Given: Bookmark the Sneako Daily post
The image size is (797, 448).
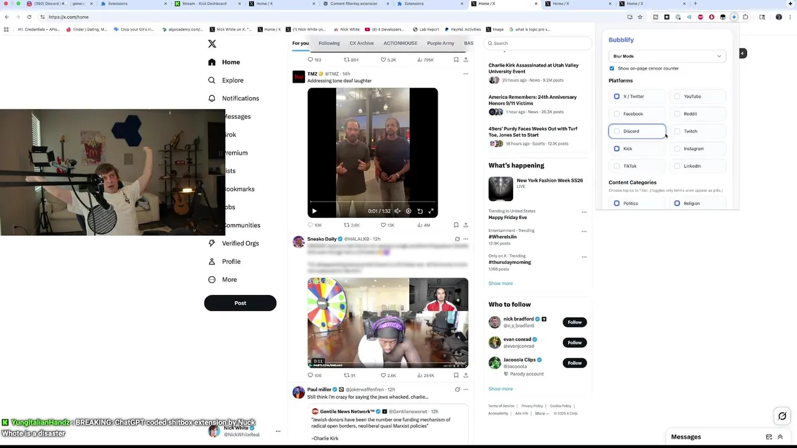Looking at the screenshot, I should 456,376.
